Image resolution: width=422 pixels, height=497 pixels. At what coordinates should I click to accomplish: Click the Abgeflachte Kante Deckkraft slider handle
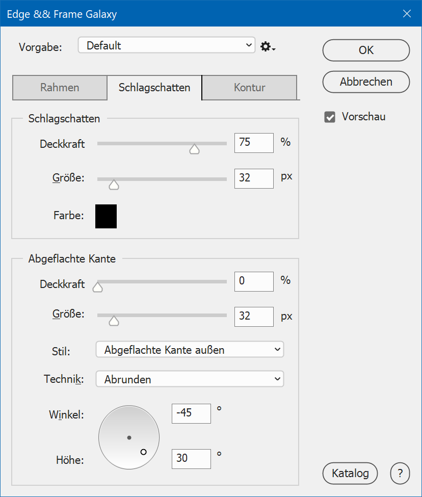97,287
